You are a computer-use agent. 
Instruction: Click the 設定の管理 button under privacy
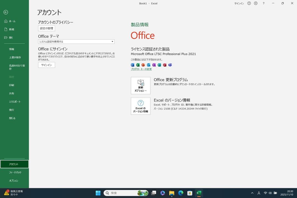pyautogui.click(x=46, y=28)
